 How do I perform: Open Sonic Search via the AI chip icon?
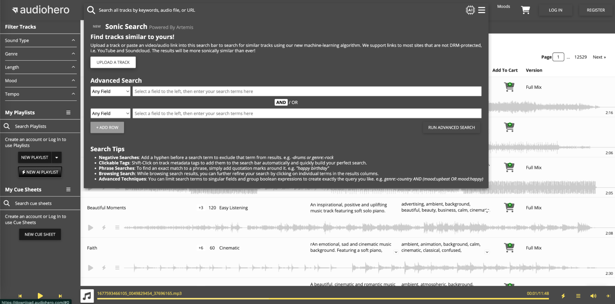(x=470, y=10)
